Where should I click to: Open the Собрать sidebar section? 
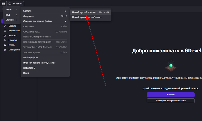[x=12, y=26]
